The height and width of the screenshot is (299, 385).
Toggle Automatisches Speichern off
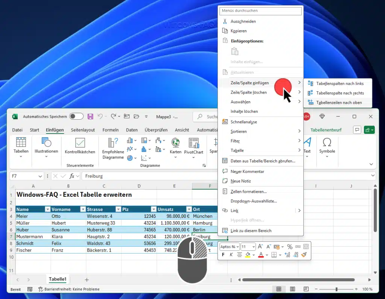(x=76, y=117)
